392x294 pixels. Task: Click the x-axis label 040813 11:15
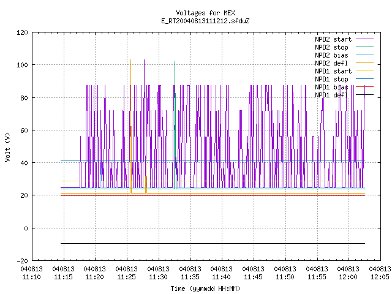click(64, 273)
